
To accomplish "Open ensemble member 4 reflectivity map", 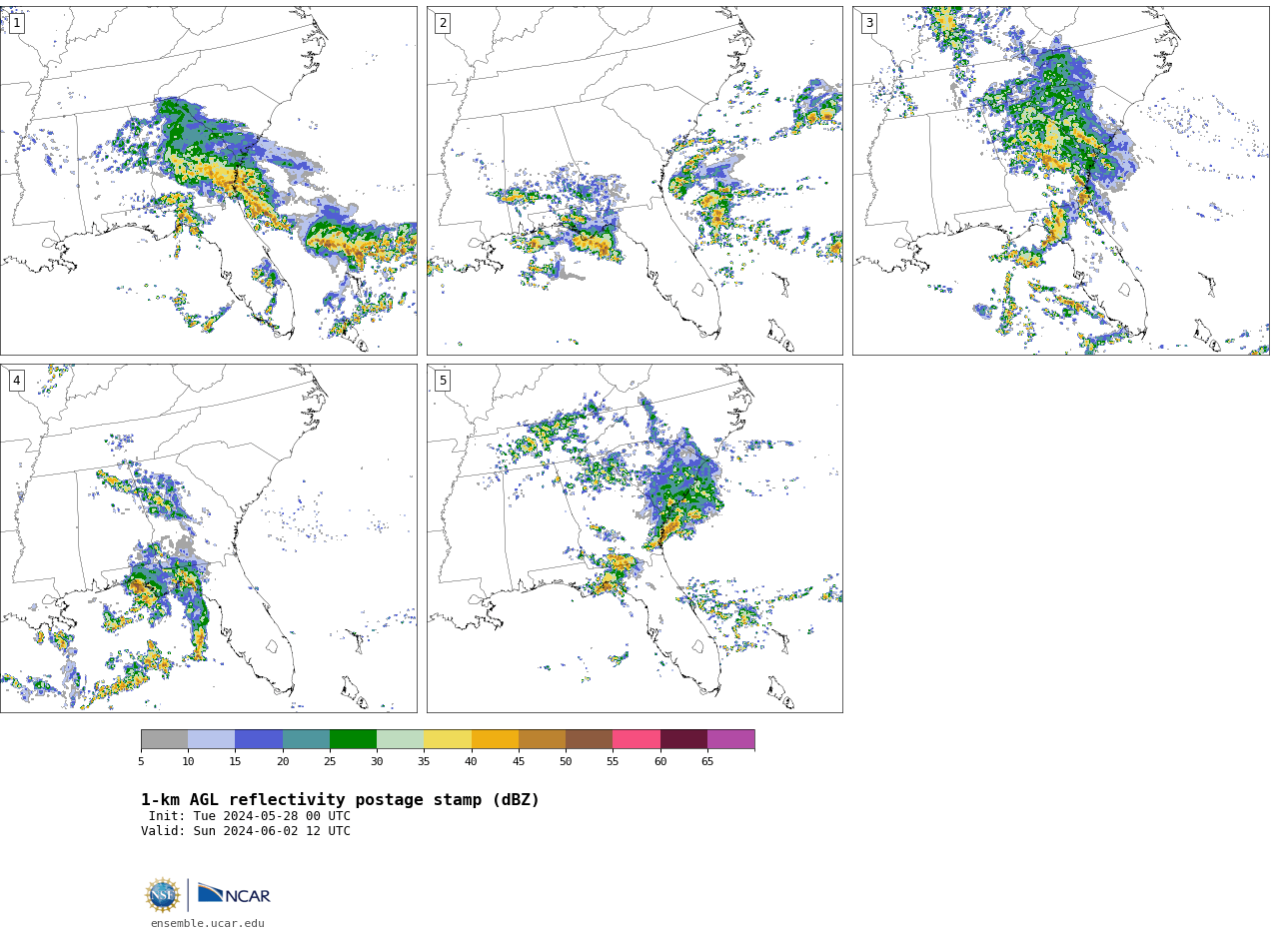I will click(x=208, y=538).
